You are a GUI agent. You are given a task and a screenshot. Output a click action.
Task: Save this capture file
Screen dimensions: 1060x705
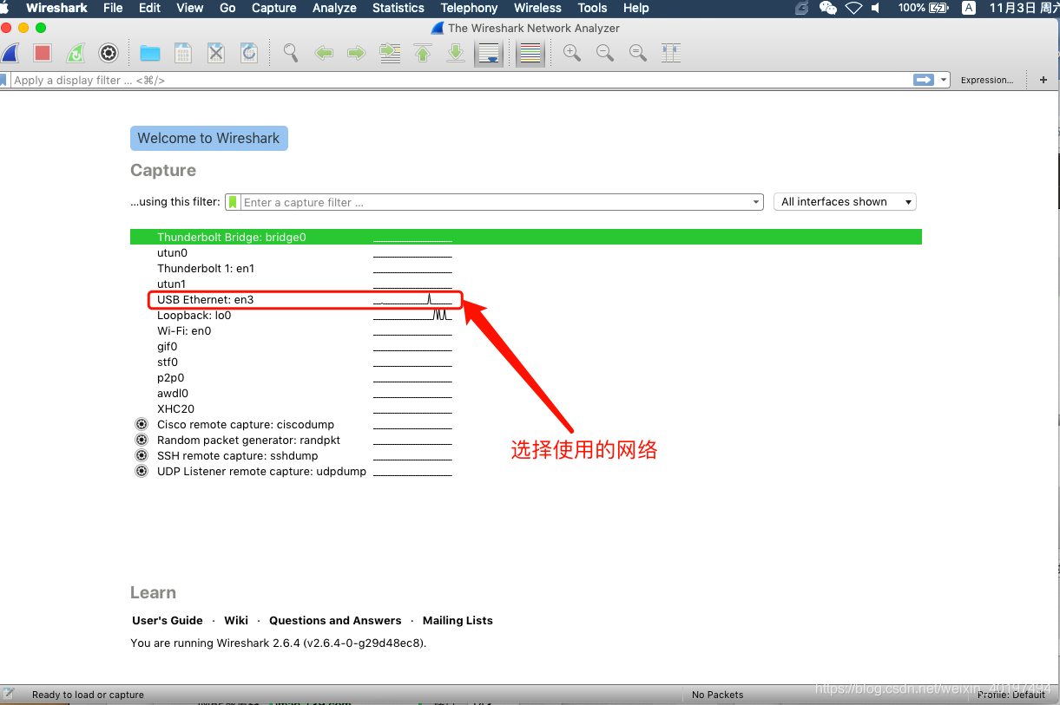[183, 53]
